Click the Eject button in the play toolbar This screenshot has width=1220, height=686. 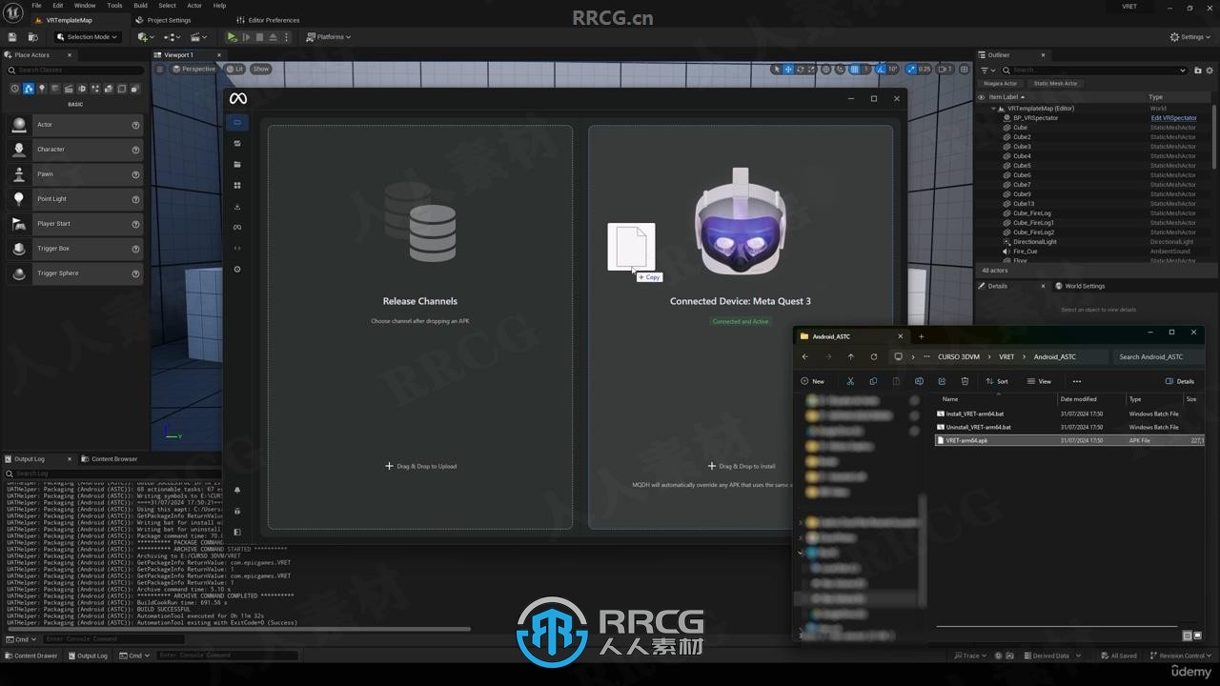point(273,37)
